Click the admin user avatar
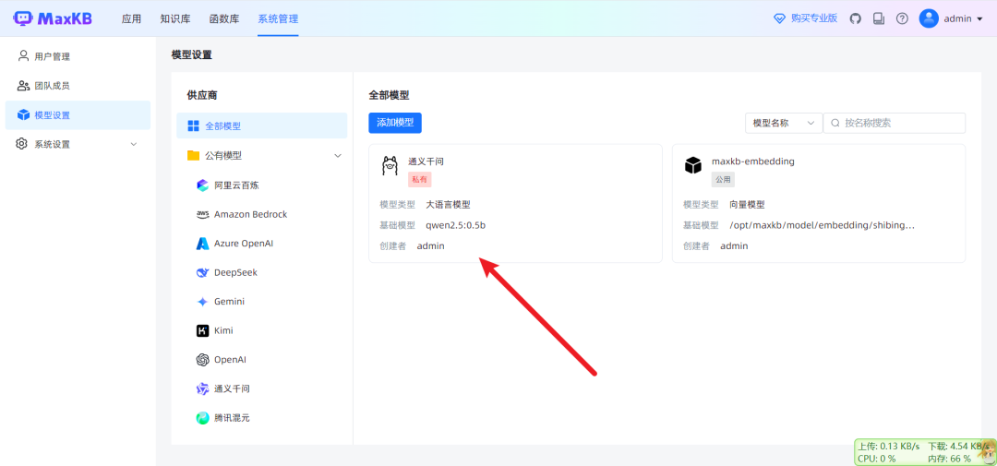This screenshot has width=997, height=466. tap(929, 18)
